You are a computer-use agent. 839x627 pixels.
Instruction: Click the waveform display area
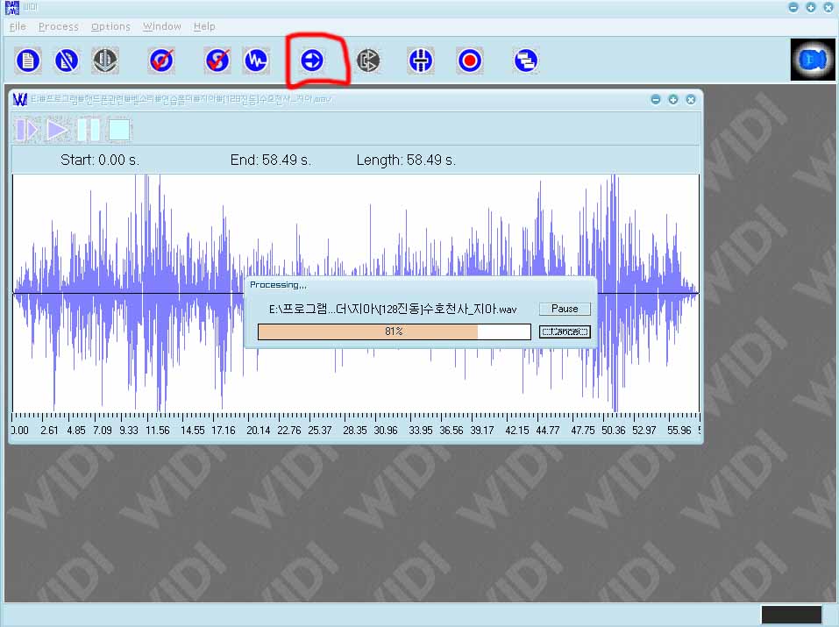click(x=356, y=293)
